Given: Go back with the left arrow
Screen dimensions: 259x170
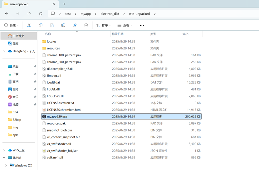Looking at the screenshot, I should click(x=7, y=13).
